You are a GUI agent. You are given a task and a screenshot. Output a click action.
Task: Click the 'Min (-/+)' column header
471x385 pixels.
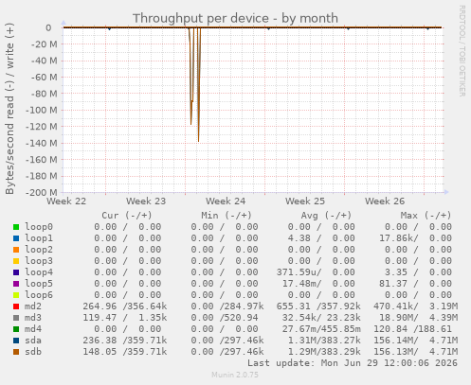click(x=226, y=216)
